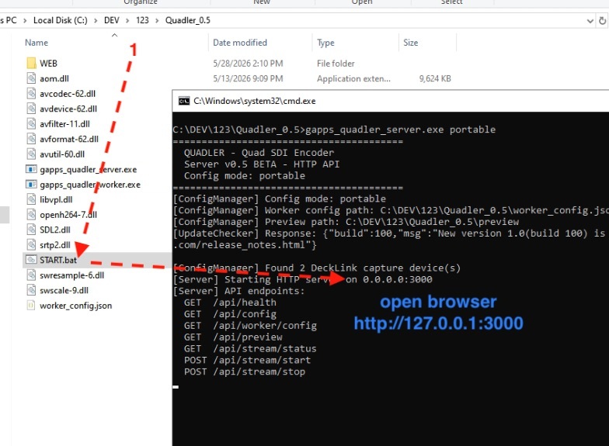This screenshot has height=446, width=609.
Task: Click the avformat-62.dll file name
Action: tap(68, 139)
